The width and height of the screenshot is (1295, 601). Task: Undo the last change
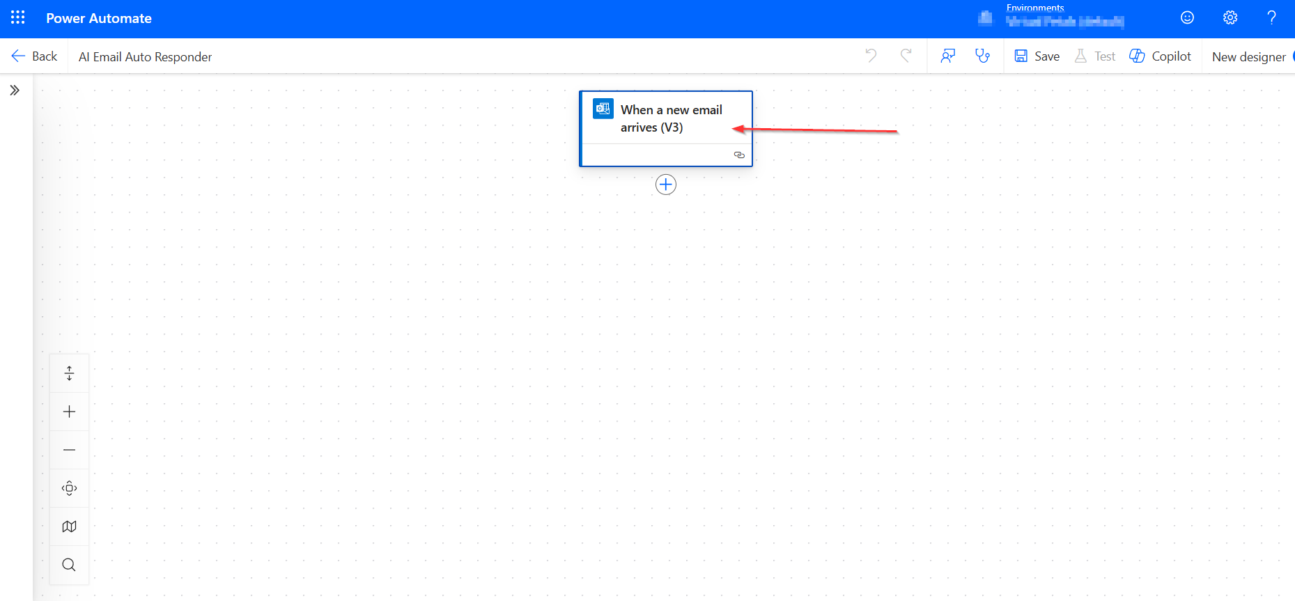[x=871, y=56]
